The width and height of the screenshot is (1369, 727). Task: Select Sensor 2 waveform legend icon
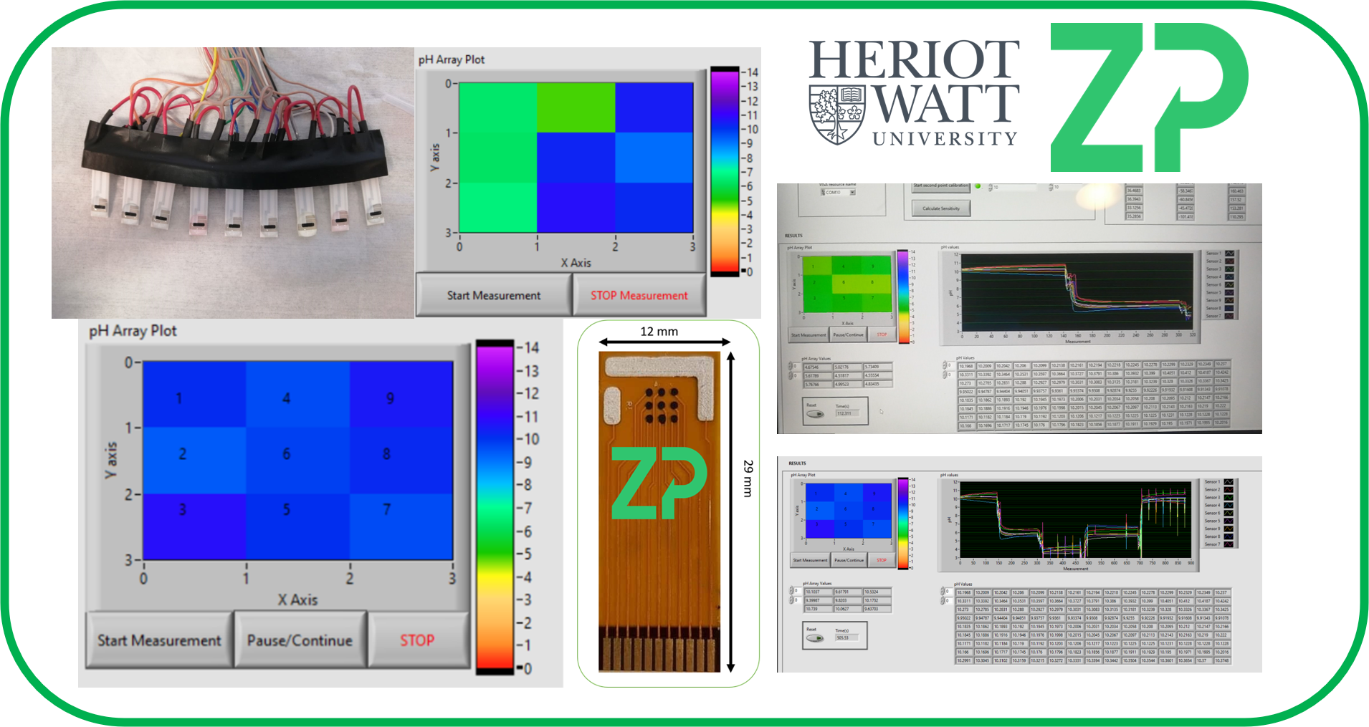pos(1229,261)
